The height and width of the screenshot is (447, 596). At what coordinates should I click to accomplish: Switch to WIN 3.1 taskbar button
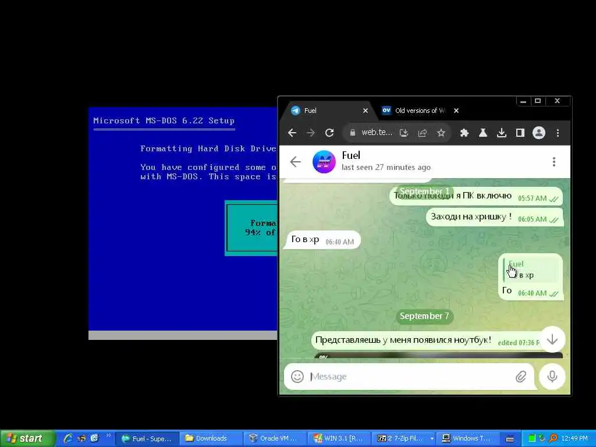(339, 439)
